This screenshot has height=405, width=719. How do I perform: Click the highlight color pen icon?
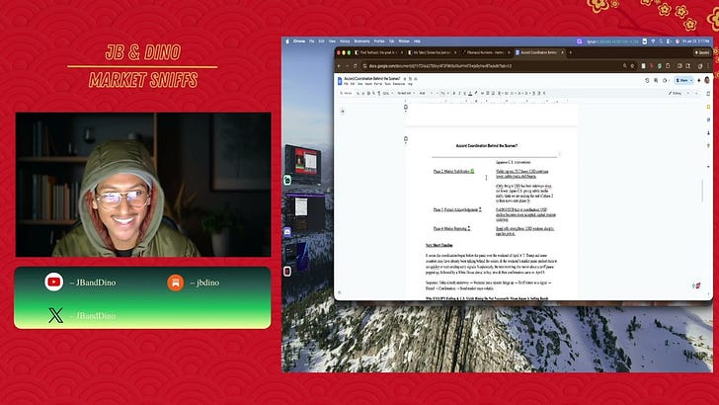click(x=475, y=93)
